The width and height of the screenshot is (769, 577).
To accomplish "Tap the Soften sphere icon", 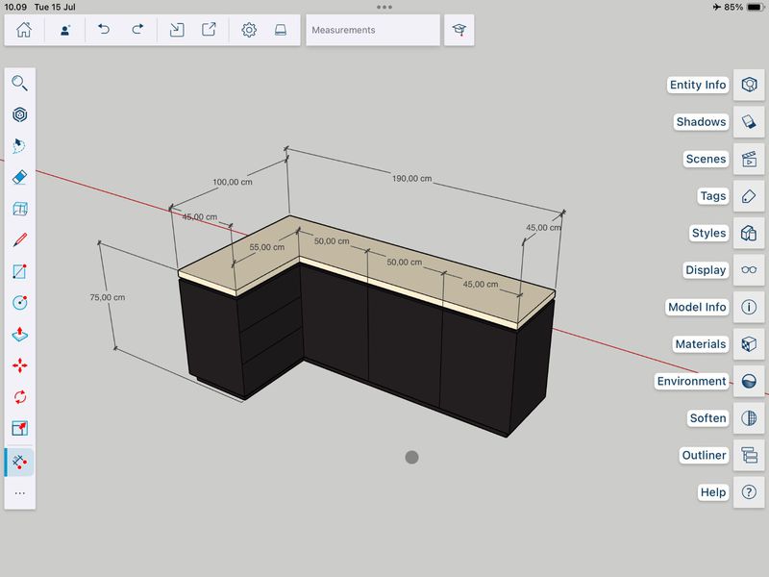I will (749, 418).
